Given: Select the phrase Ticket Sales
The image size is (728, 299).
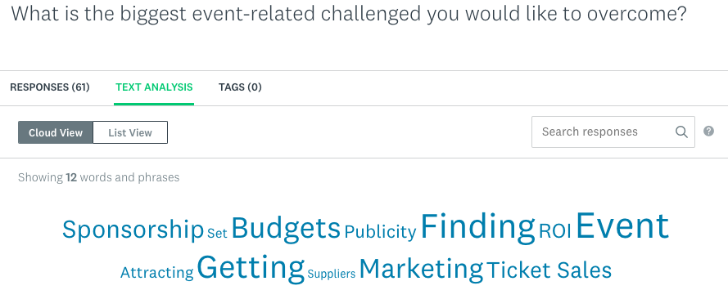Looking at the screenshot, I should pos(549,270).
